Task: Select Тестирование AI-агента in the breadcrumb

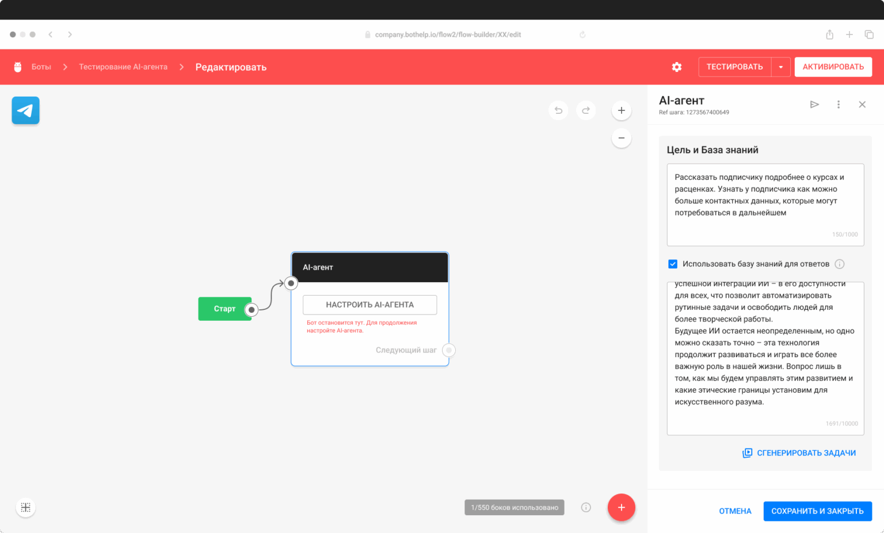Action: (x=123, y=67)
